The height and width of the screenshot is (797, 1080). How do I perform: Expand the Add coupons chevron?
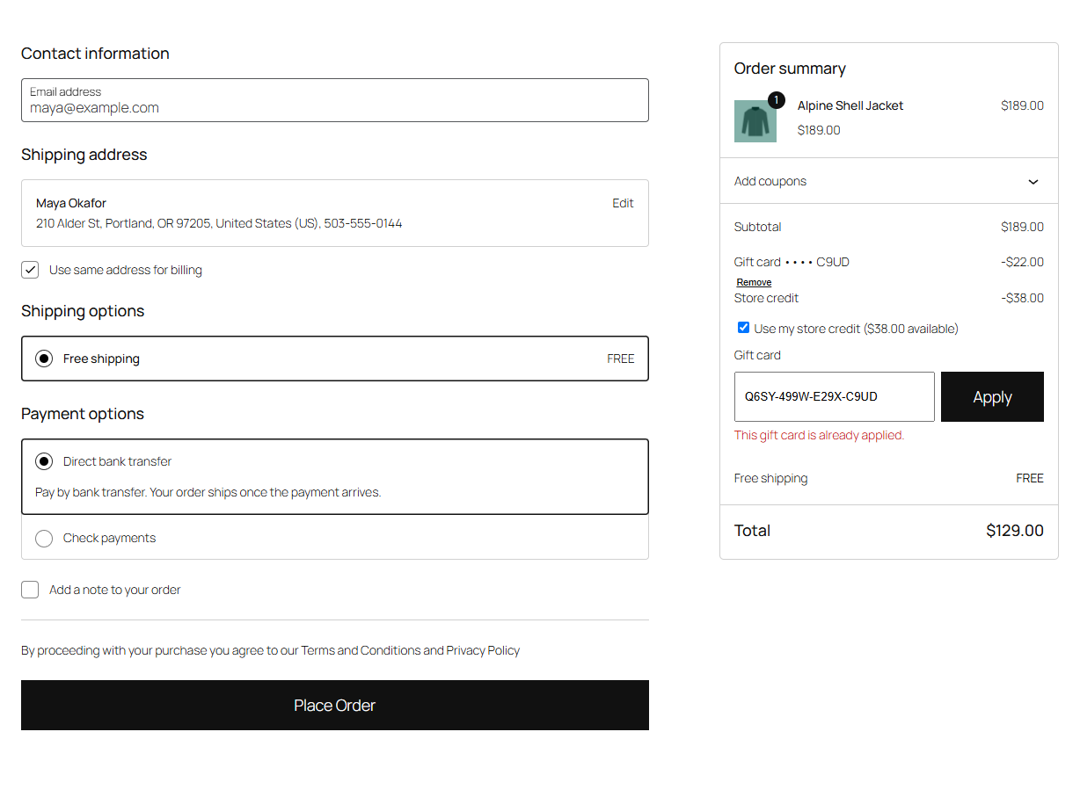pyautogui.click(x=1033, y=182)
